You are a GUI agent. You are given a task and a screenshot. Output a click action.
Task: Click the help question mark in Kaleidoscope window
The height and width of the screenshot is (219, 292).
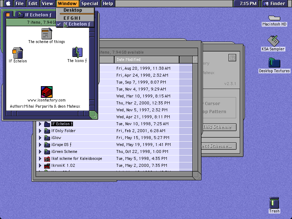[232, 58]
